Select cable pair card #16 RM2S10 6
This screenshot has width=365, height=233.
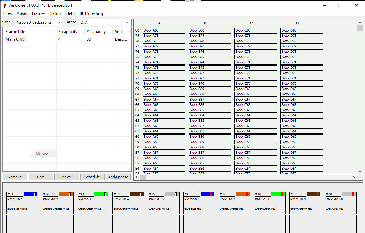coord(199,203)
